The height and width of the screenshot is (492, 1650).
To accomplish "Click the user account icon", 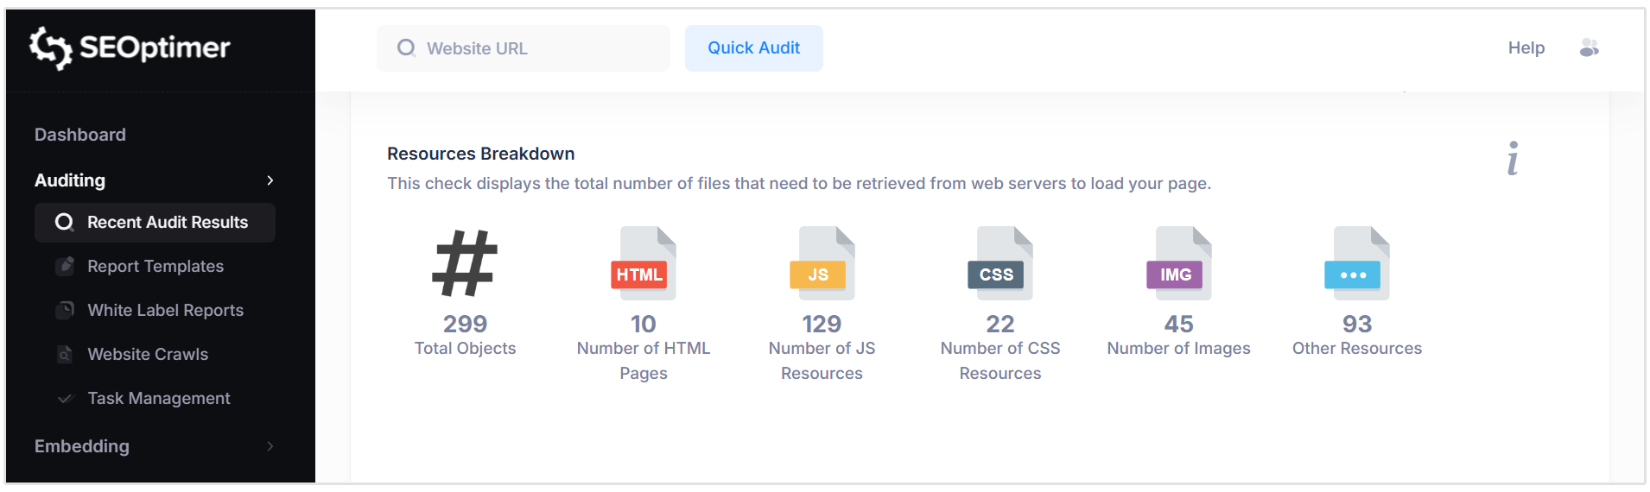I will coord(1589,48).
